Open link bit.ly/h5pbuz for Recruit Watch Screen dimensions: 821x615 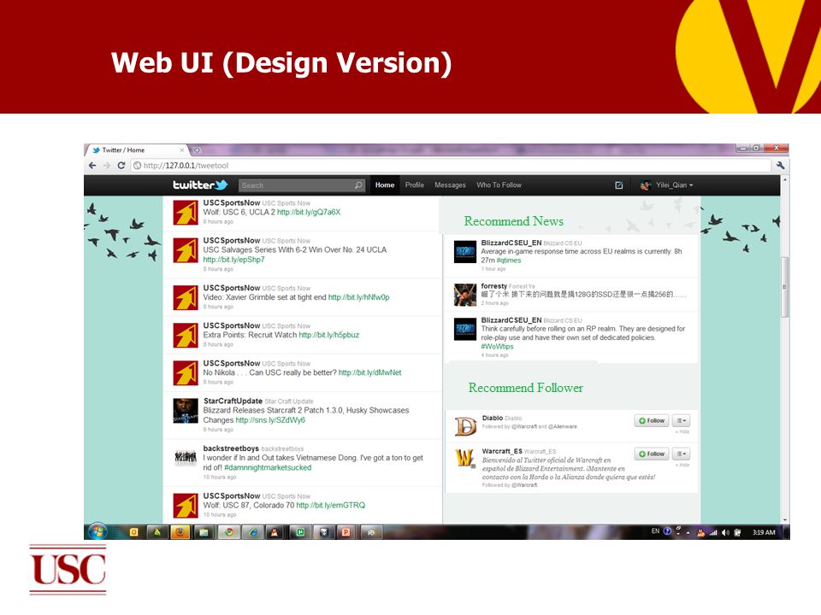coord(329,335)
